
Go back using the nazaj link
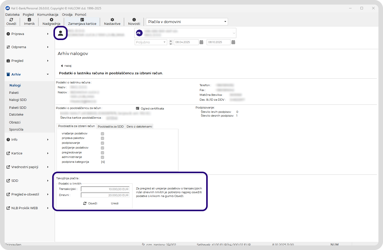(66, 66)
